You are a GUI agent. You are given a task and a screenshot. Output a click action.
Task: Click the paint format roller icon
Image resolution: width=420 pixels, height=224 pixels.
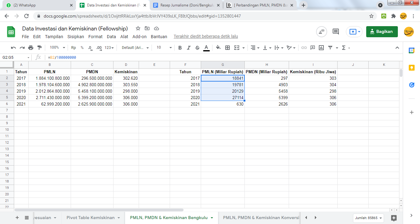click(x=39, y=48)
